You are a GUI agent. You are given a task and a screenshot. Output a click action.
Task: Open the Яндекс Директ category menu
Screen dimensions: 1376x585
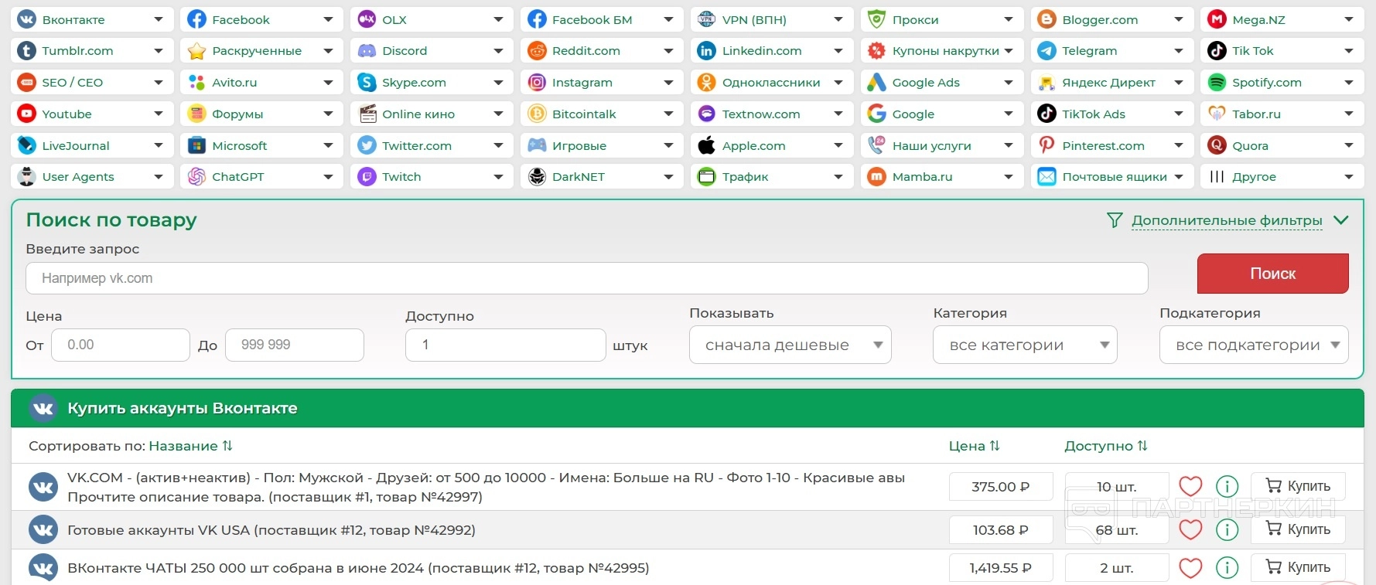[x=1111, y=83]
